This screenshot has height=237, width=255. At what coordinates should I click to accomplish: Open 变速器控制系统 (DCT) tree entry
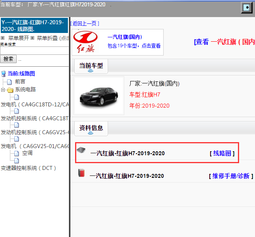pos(28,168)
